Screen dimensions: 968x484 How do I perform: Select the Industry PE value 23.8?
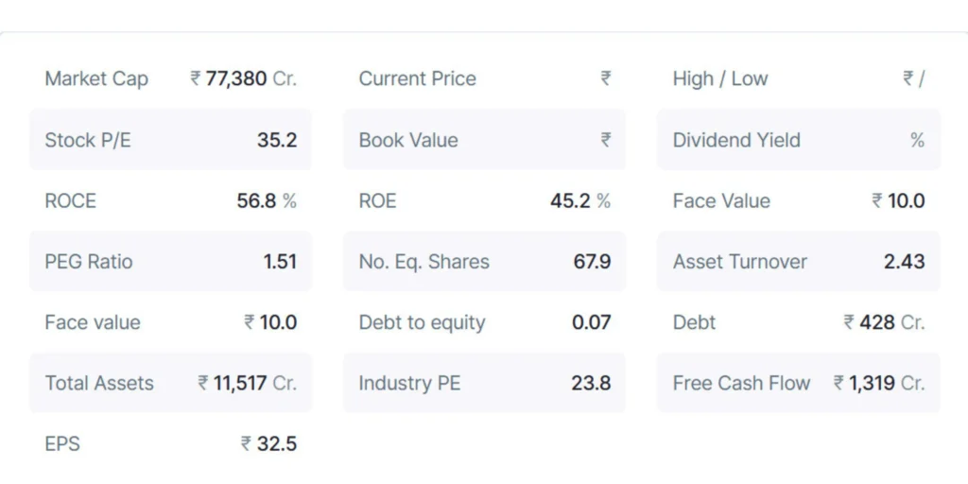[591, 383]
